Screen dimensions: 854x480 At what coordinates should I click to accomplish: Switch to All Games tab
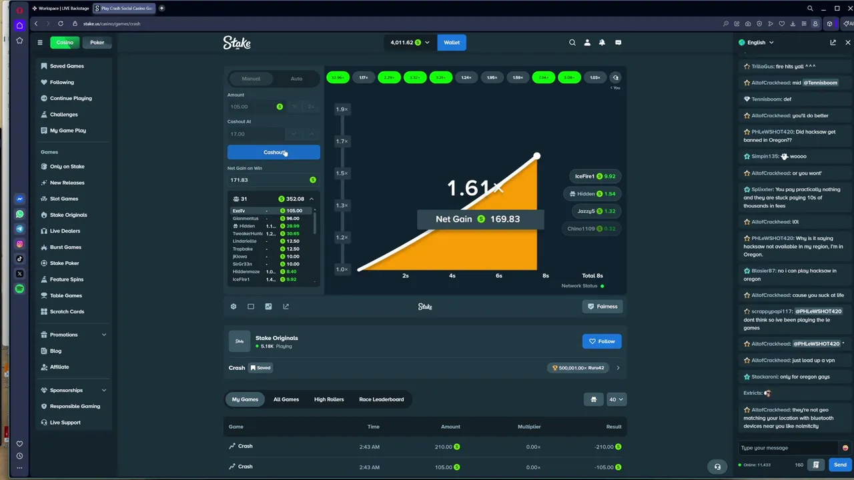click(286, 399)
